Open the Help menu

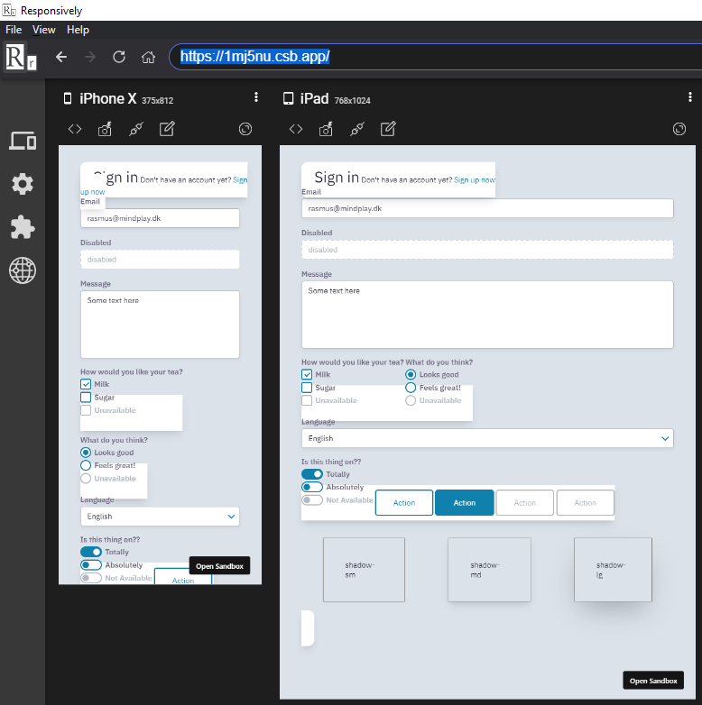point(78,30)
